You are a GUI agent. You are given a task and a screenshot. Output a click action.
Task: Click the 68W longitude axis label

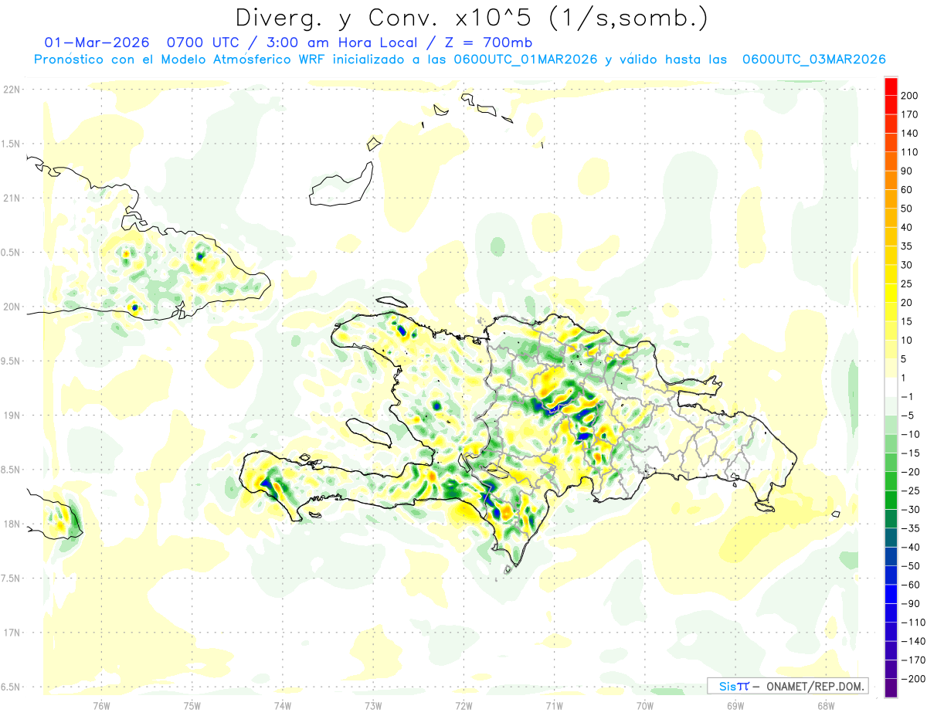[x=825, y=705]
